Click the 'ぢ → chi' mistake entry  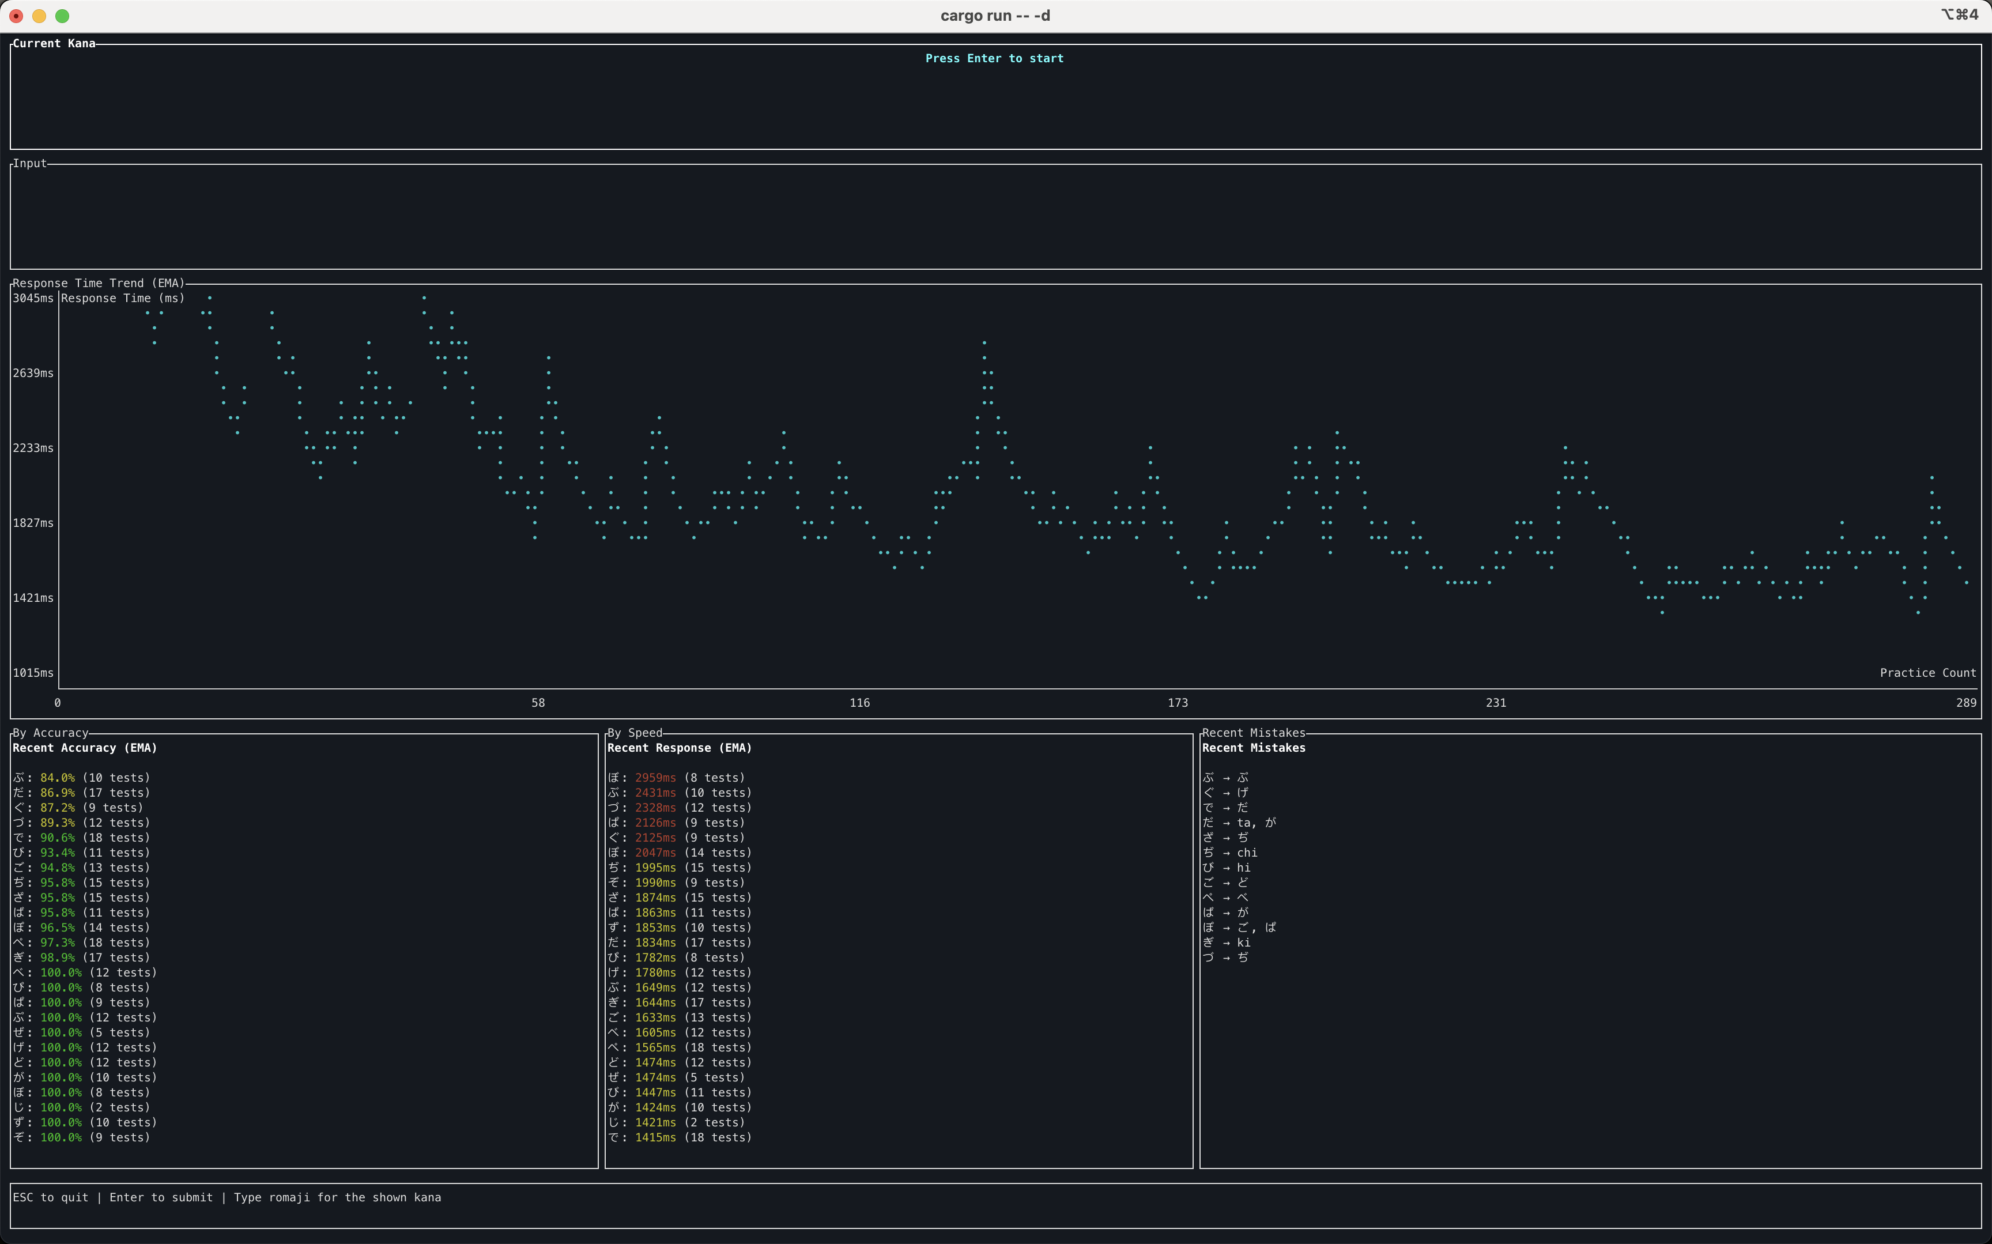click(1229, 853)
